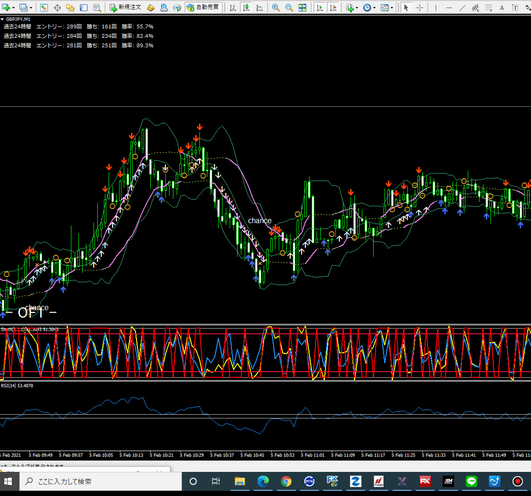
Task: Select the text label 'A' tool
Action: [x=502, y=8]
